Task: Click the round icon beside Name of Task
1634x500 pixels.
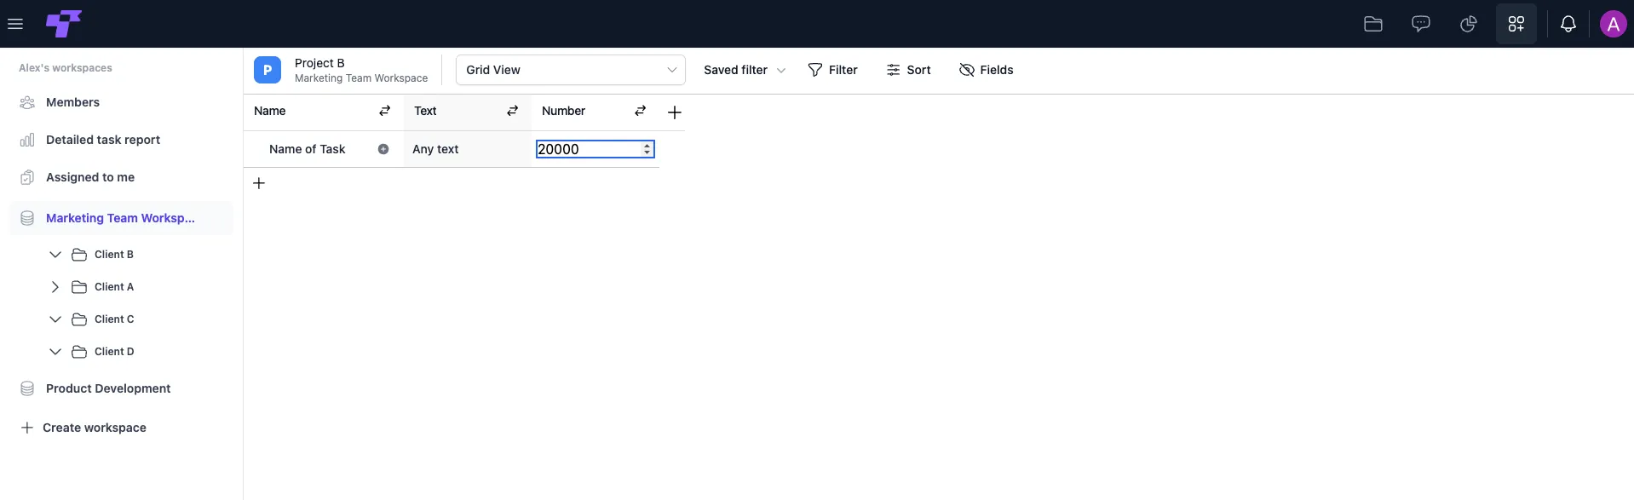Action: tap(383, 149)
